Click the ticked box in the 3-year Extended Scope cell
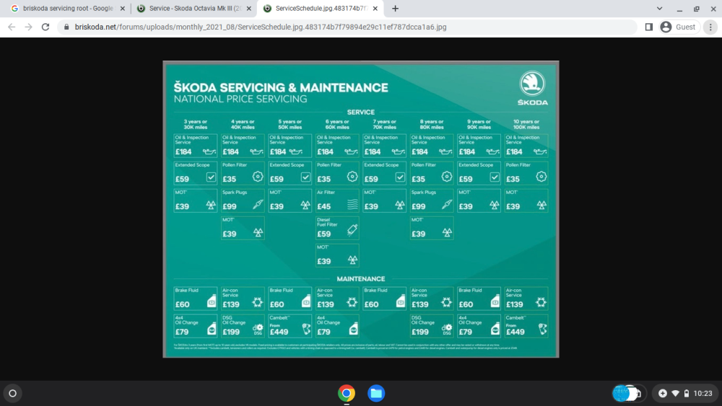Screen dimensions: 722x406 [x=211, y=177]
